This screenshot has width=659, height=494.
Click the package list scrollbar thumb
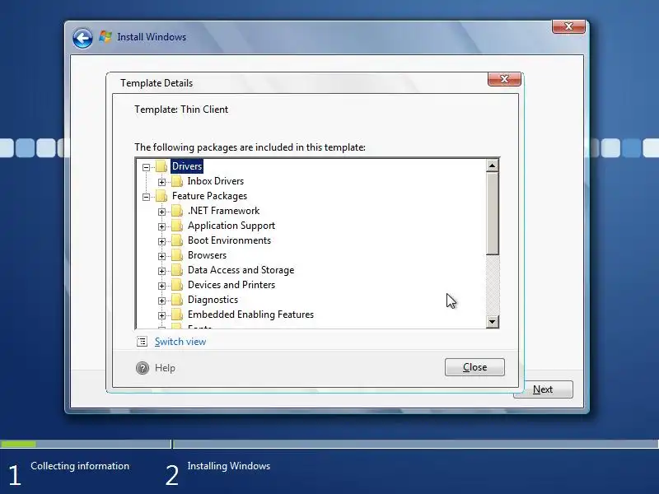click(x=492, y=213)
